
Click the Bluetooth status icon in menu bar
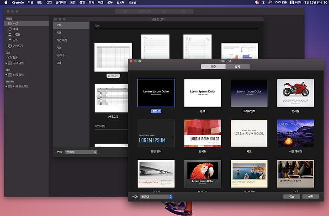[263, 2]
